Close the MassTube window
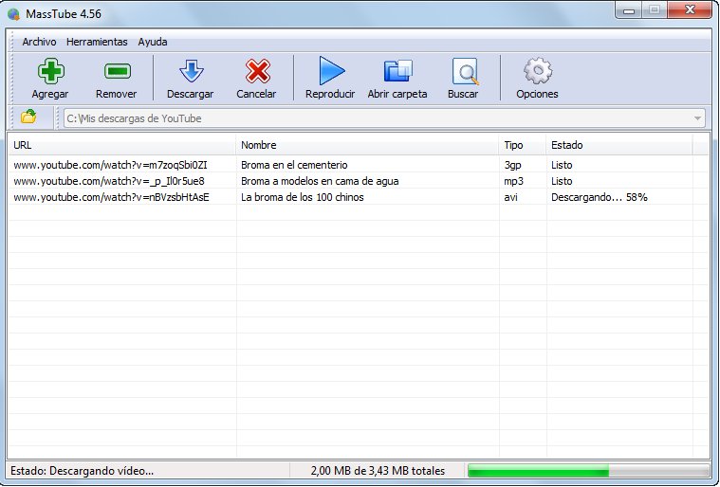The height and width of the screenshot is (487, 720). point(690,10)
